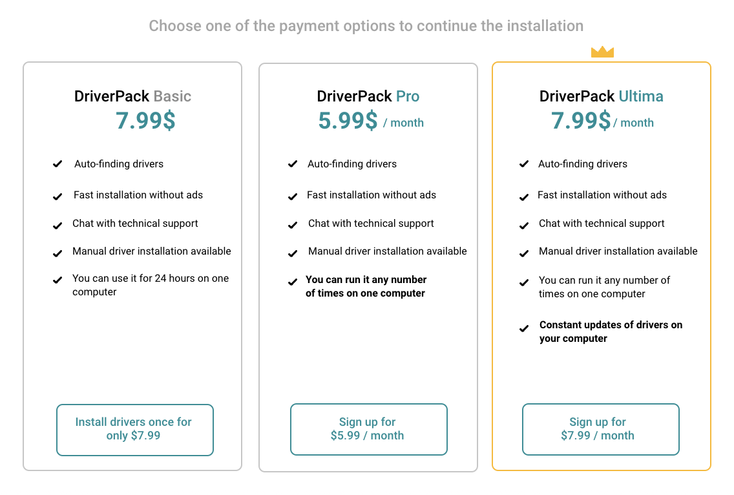
Task: Select the DriverPack Pro plan title
Action: point(368,96)
